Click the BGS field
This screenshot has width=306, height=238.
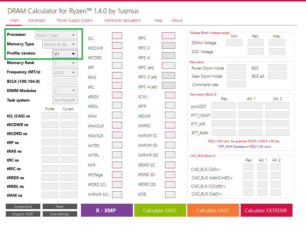(x=277, y=68)
